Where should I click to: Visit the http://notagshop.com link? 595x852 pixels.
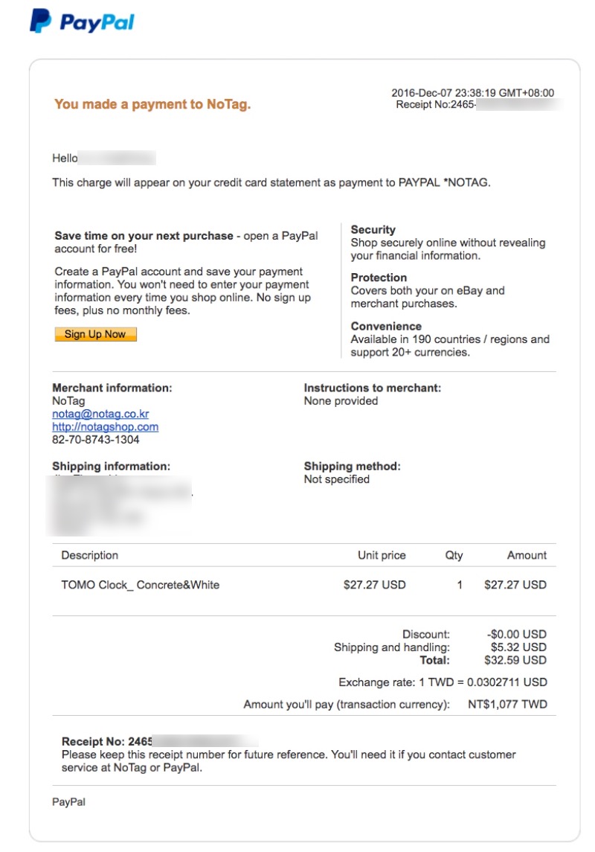click(105, 426)
